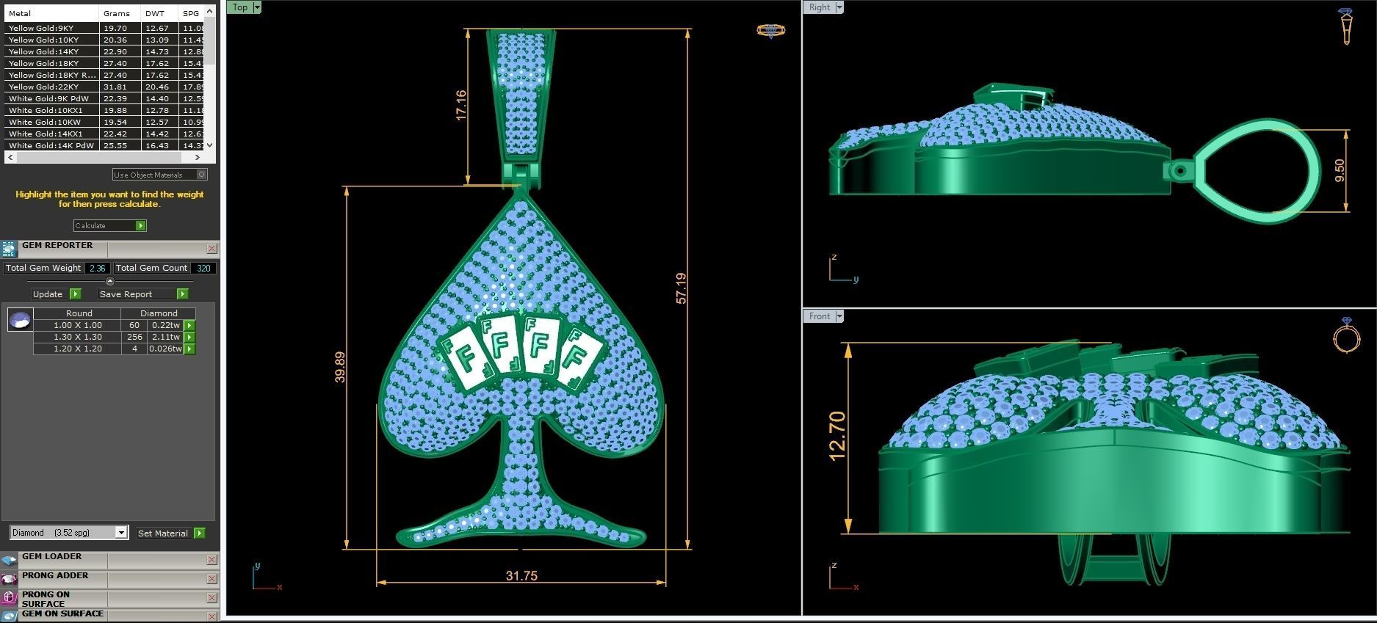Click the Gem On Surface panel icon
1377x623 pixels.
(x=9, y=616)
